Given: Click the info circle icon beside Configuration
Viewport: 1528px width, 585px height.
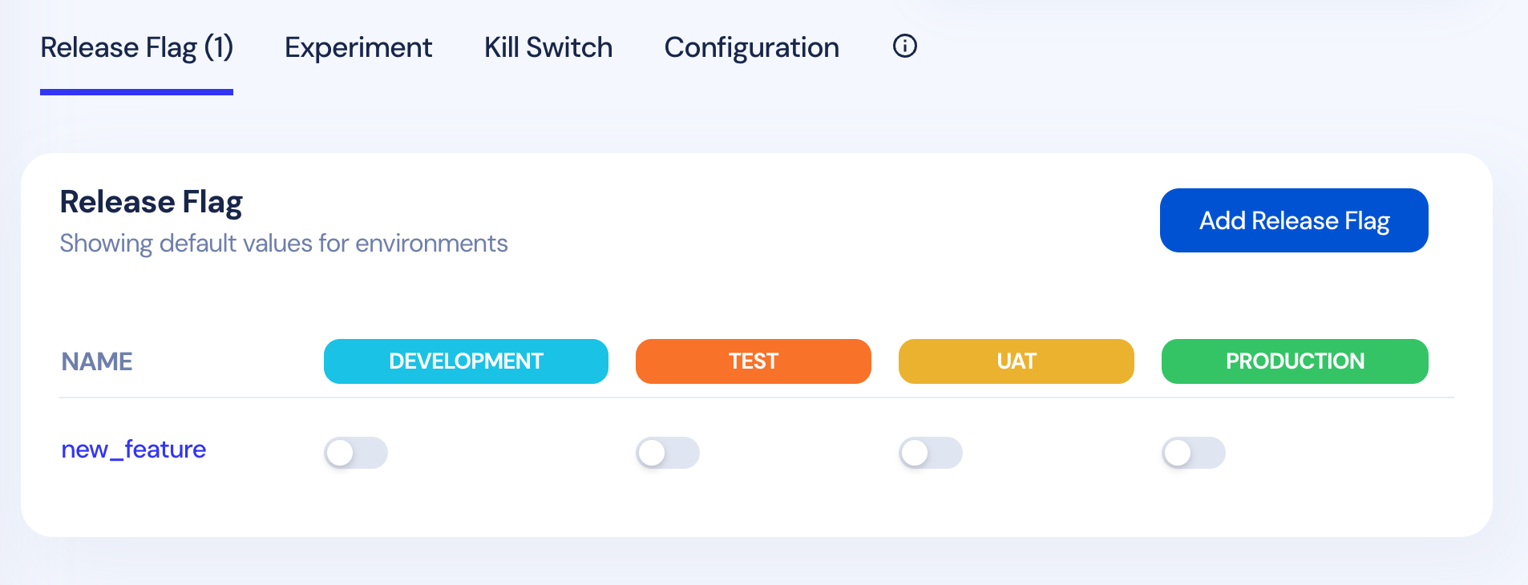Looking at the screenshot, I should 904,46.
